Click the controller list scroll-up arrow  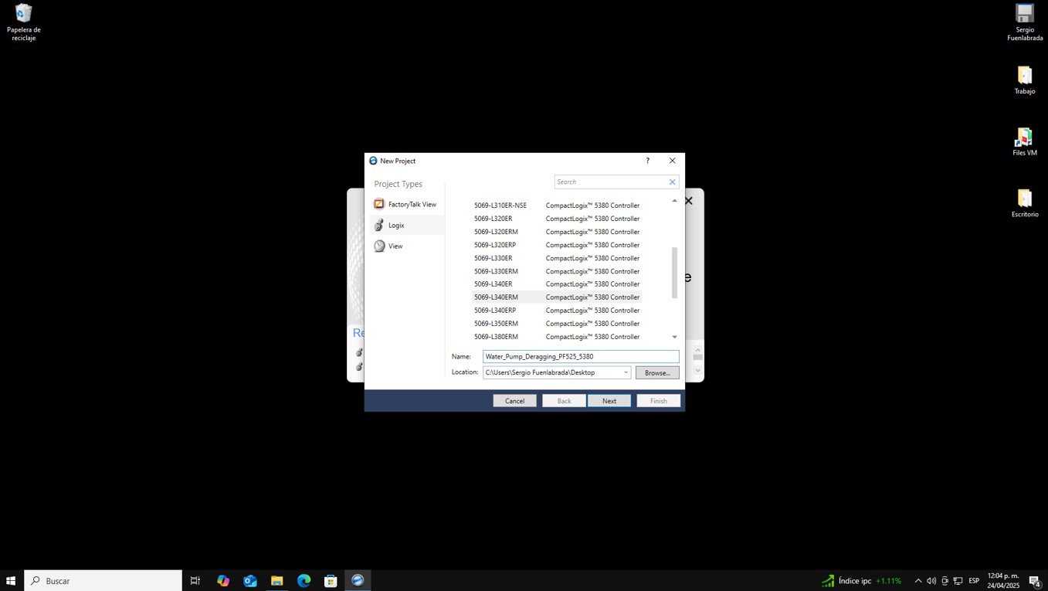point(674,201)
